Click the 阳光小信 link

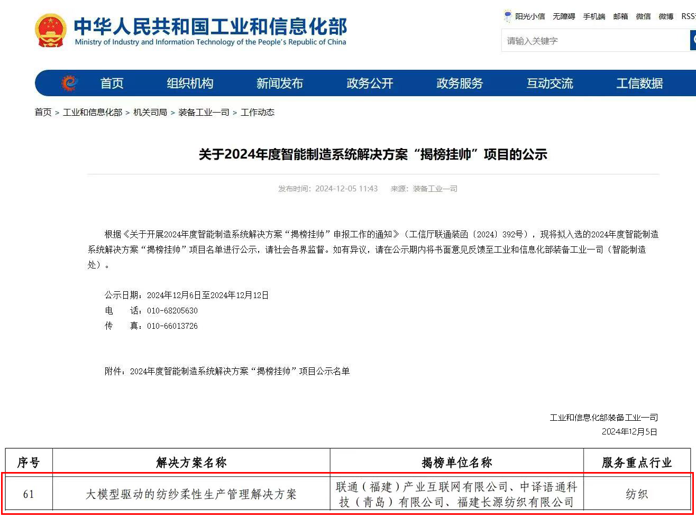530,16
